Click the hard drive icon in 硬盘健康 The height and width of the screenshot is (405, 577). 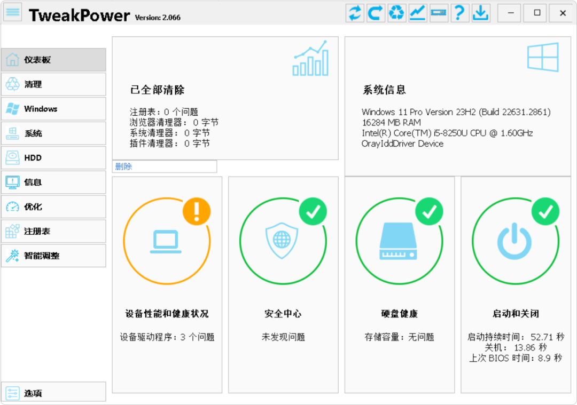click(x=398, y=241)
